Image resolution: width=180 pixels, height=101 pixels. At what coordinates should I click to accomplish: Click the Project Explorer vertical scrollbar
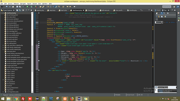[32, 52]
